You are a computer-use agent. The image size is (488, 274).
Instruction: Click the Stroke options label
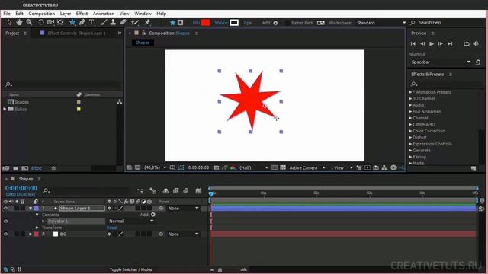coord(221,23)
